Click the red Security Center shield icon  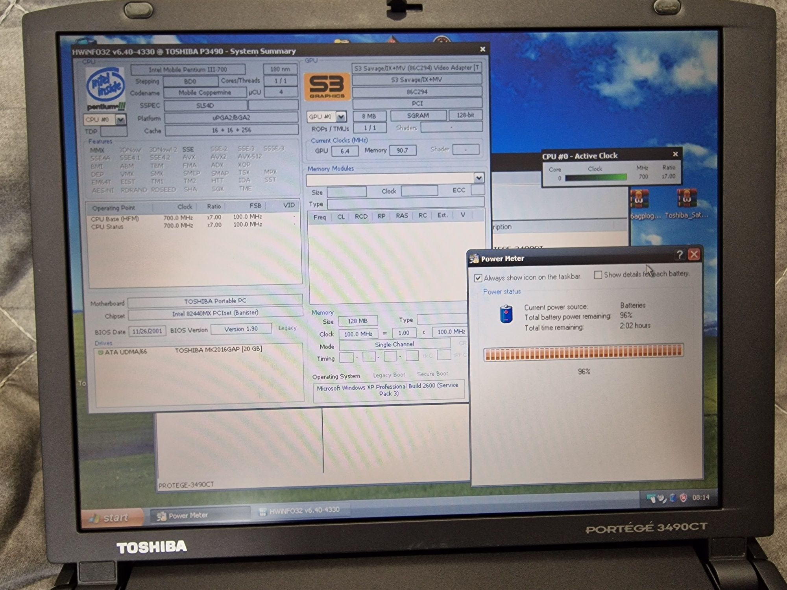pyautogui.click(x=684, y=498)
